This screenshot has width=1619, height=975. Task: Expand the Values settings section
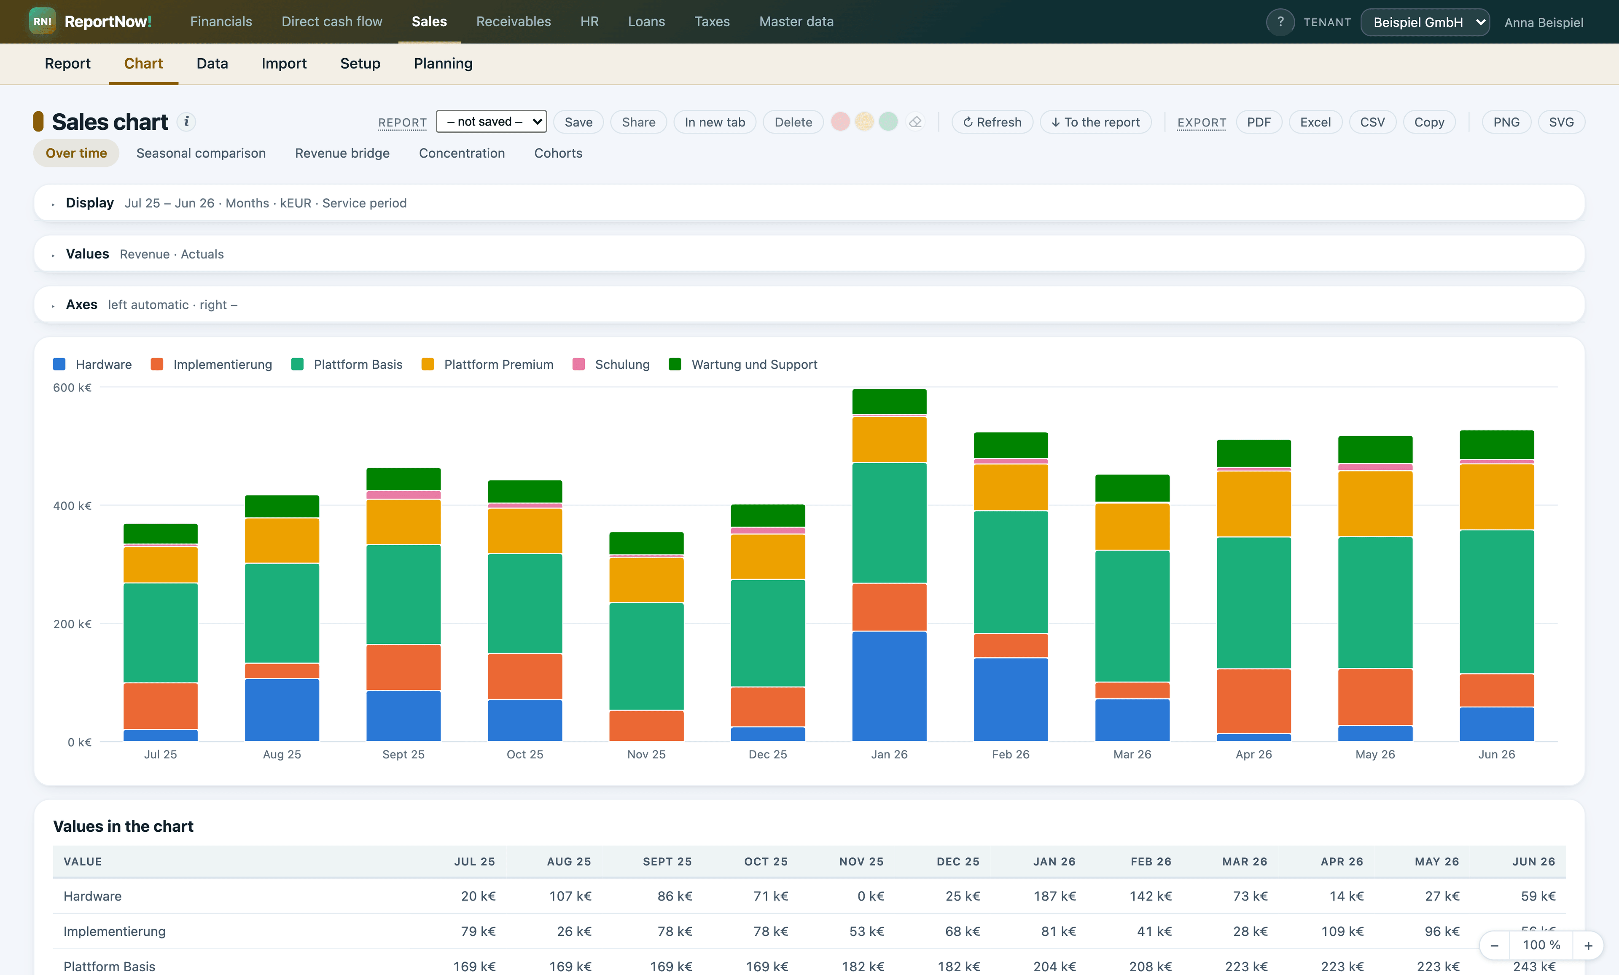point(809,254)
